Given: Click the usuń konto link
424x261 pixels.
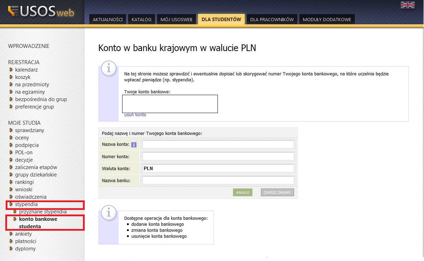Looking at the screenshot, I should click(x=135, y=115).
